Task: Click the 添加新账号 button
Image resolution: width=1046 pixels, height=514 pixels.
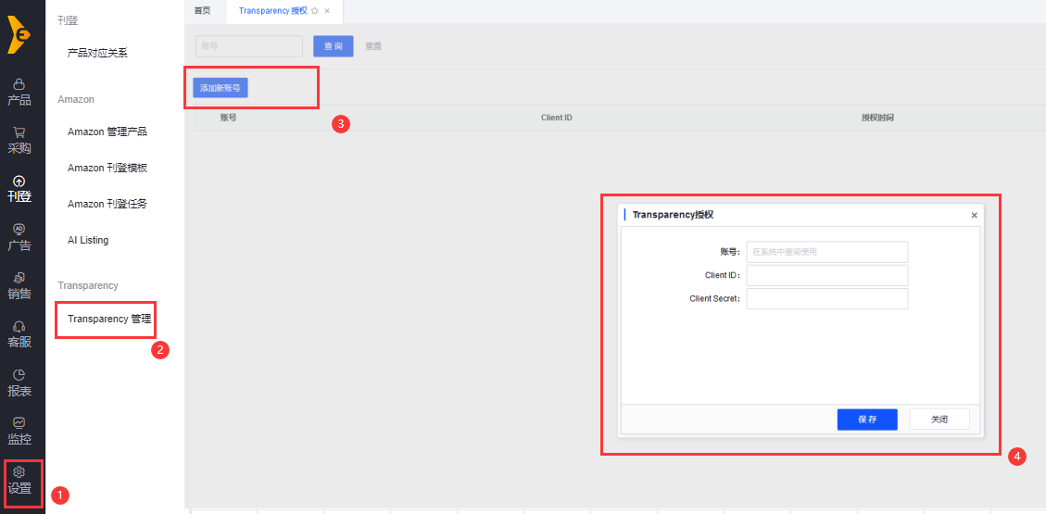Action: pyautogui.click(x=220, y=88)
